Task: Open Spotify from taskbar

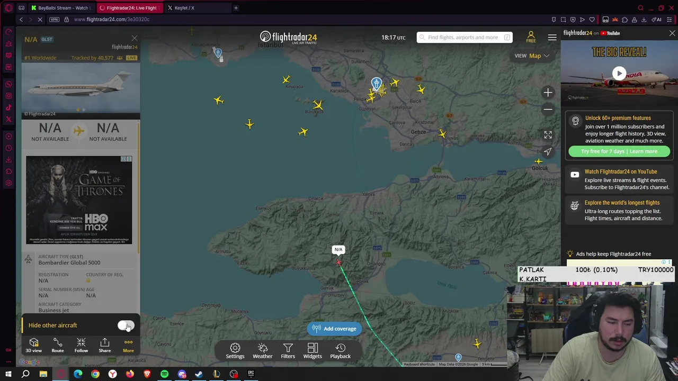Action: [x=164, y=374]
